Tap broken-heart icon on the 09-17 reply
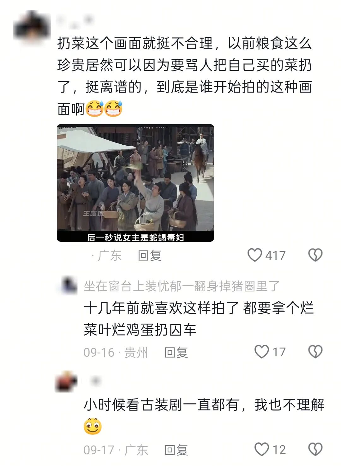341x466 pixels. coord(315,449)
